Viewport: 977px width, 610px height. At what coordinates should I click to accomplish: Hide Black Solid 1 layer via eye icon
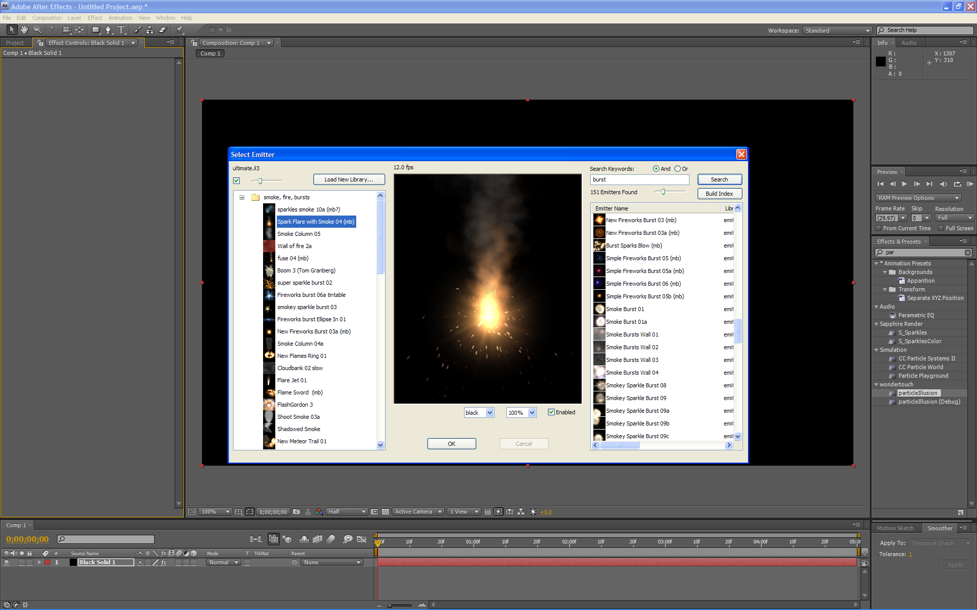7,562
